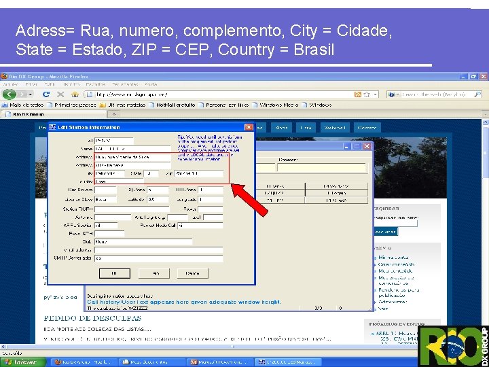Screen dimensions: 489x367
Task: Click the Longitude field
Action: tap(211, 199)
